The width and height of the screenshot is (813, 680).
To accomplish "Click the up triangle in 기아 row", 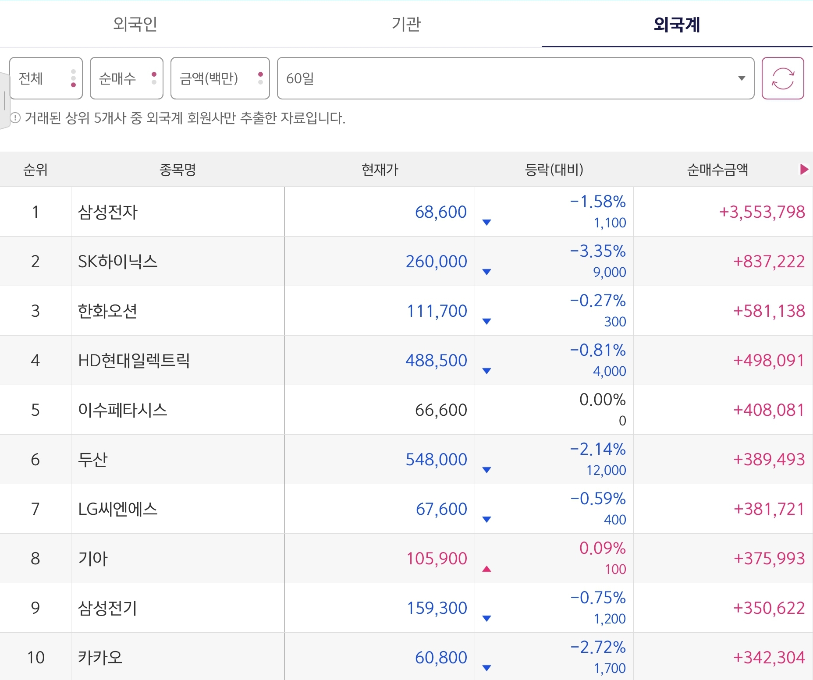I will click(x=486, y=569).
